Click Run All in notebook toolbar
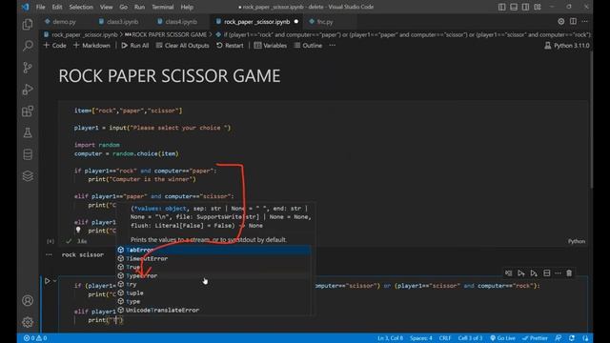610x343 pixels. tap(135, 46)
